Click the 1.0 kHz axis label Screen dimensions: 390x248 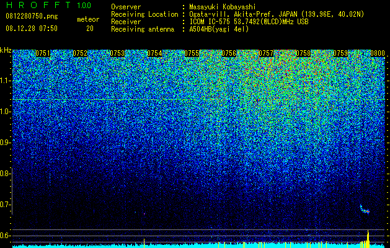click(4, 112)
